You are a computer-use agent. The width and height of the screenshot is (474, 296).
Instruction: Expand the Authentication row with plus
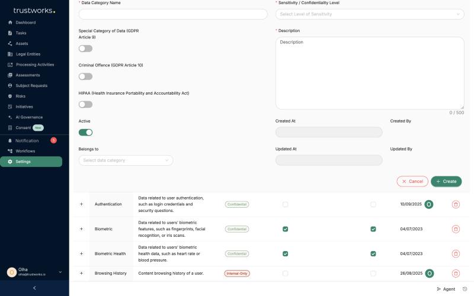(81, 204)
